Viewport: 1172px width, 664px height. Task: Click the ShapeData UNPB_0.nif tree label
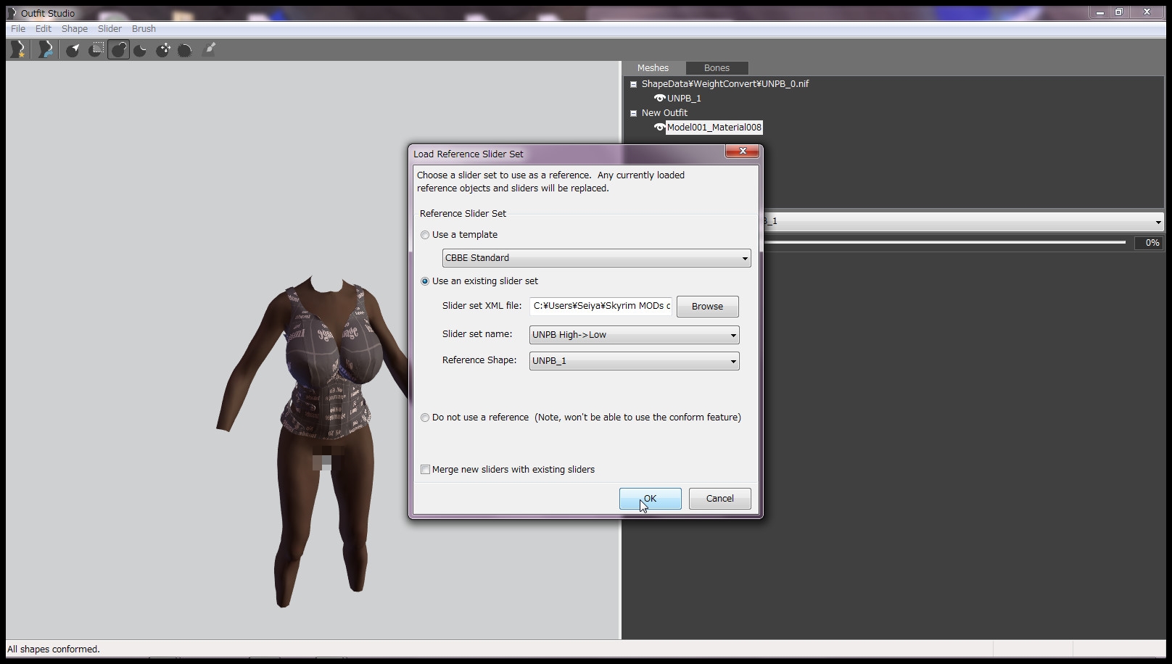(725, 84)
